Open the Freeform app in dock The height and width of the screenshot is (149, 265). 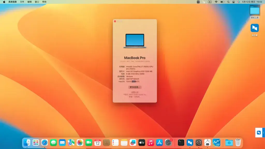(133, 143)
